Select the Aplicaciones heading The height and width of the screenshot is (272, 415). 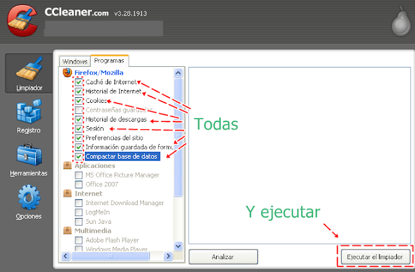pyautogui.click(x=95, y=166)
